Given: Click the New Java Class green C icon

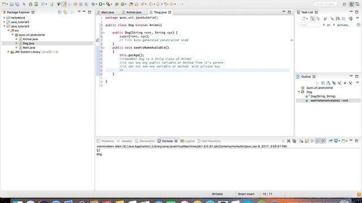Looking at the screenshot, I should (123, 4).
